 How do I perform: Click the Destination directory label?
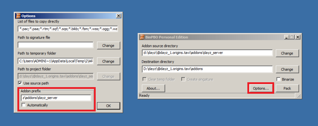158,62
